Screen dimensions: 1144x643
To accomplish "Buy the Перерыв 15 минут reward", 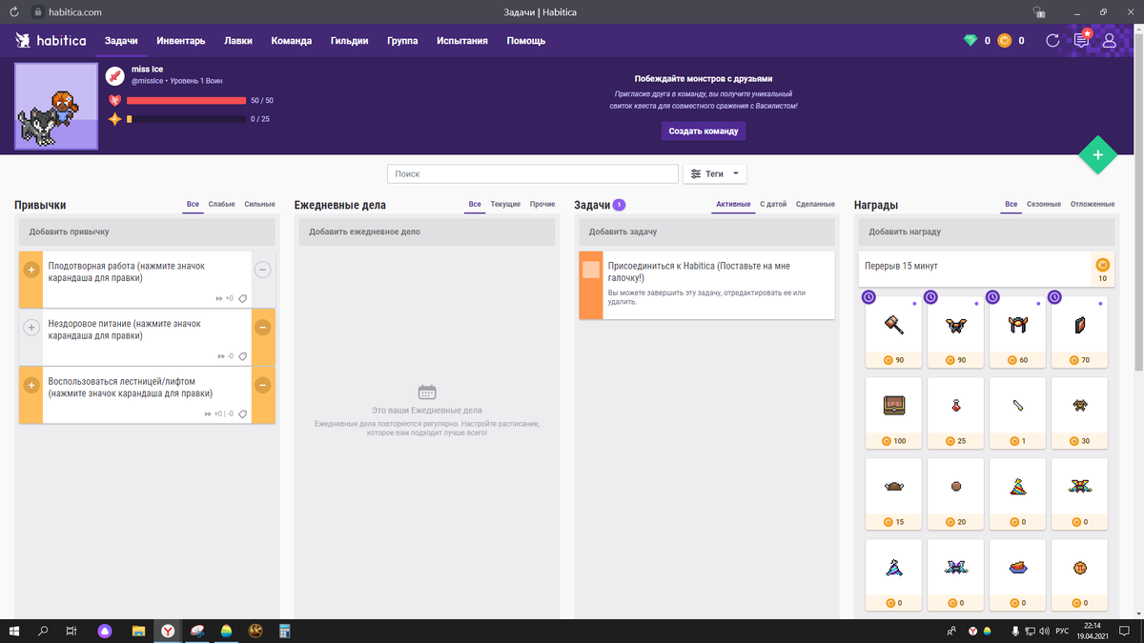I will click(1102, 270).
